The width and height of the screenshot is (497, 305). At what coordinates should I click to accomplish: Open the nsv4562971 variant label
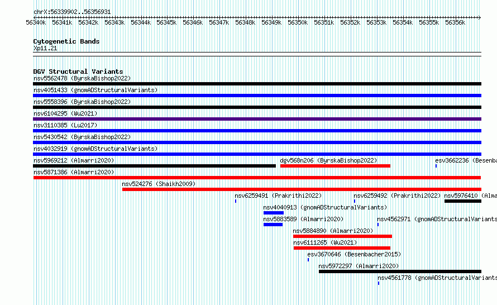click(437, 219)
